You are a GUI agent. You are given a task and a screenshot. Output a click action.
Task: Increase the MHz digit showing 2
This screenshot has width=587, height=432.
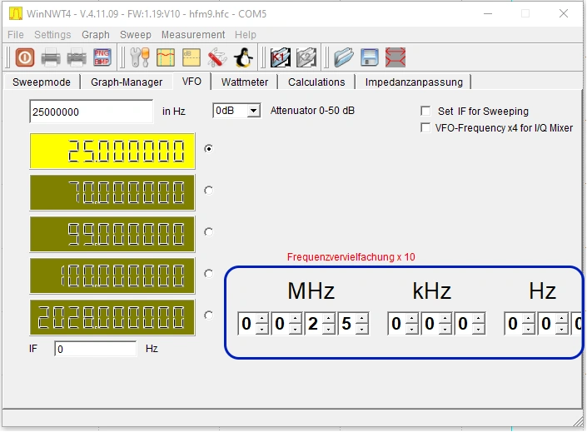(x=329, y=319)
